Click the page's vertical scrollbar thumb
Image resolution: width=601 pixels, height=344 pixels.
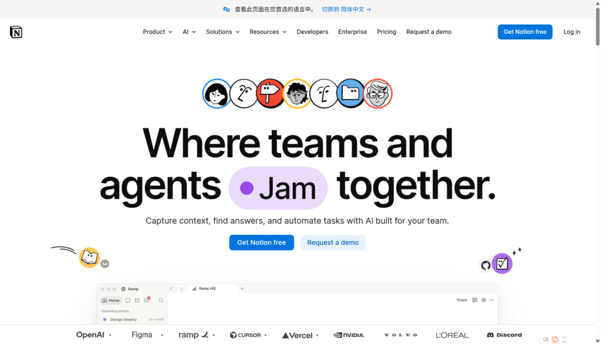coord(597,26)
